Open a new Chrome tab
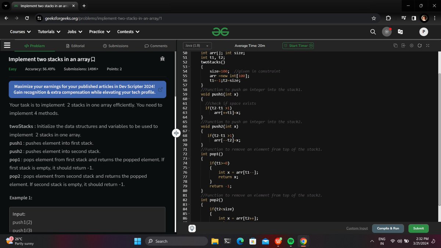This screenshot has height=248, width=441. 84,6
